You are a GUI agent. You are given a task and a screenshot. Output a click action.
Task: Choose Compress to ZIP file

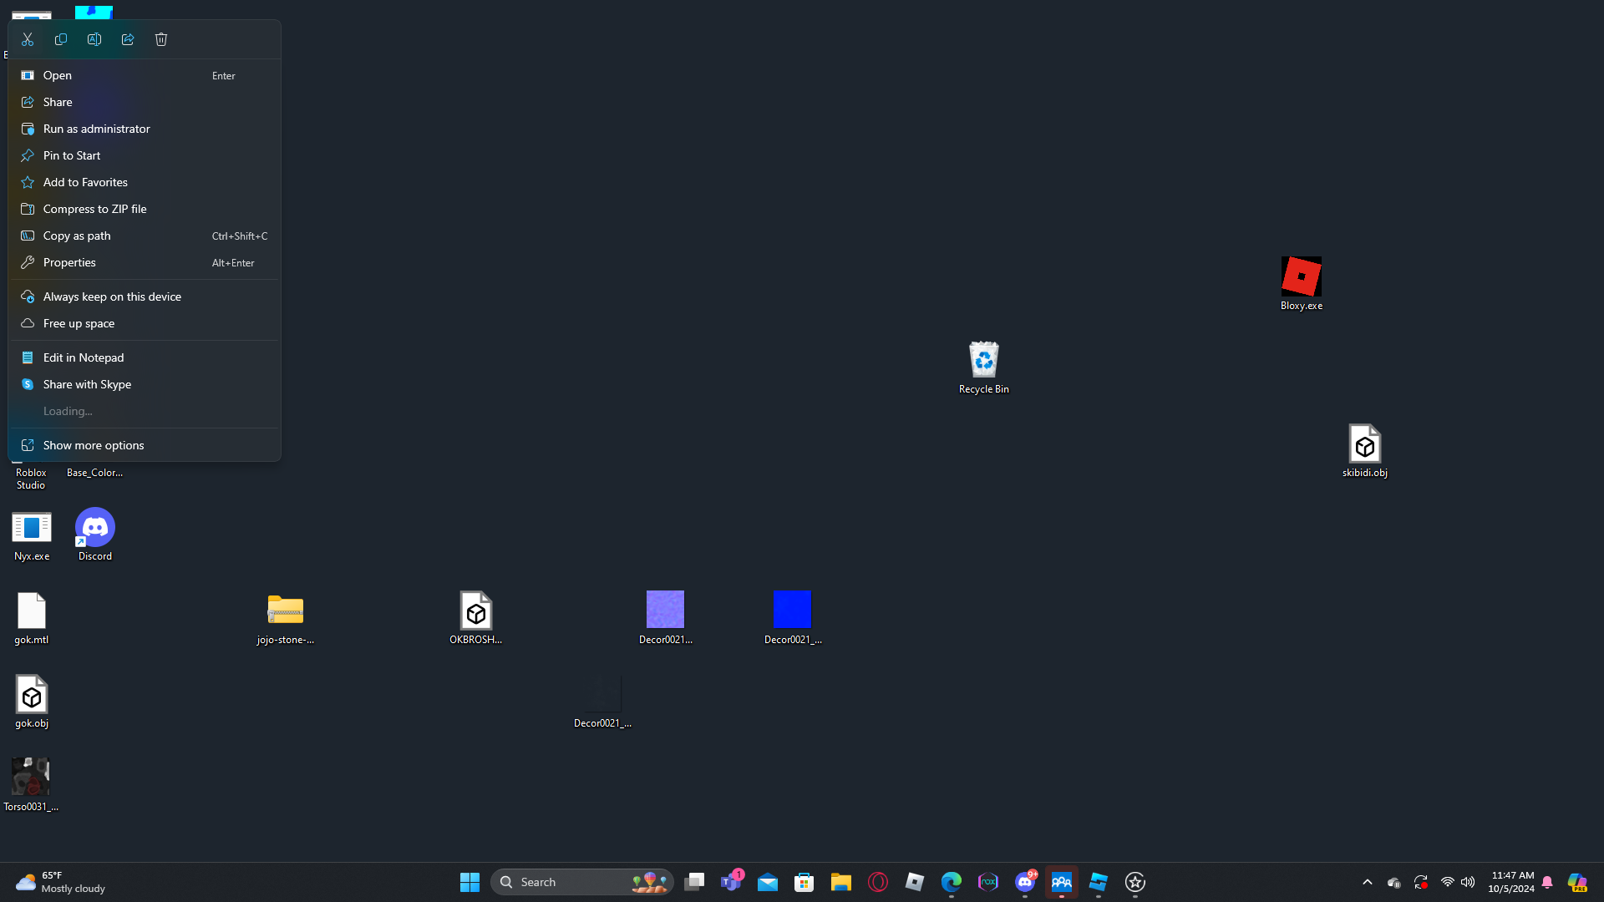click(94, 209)
